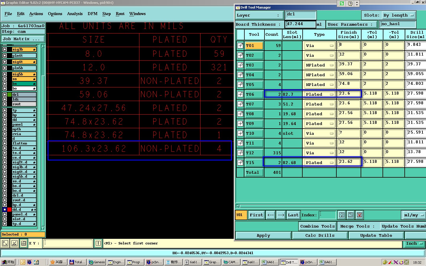Toggle display checkbox for rout layer
This screenshot has width=426, height=266.
pos(5,104)
